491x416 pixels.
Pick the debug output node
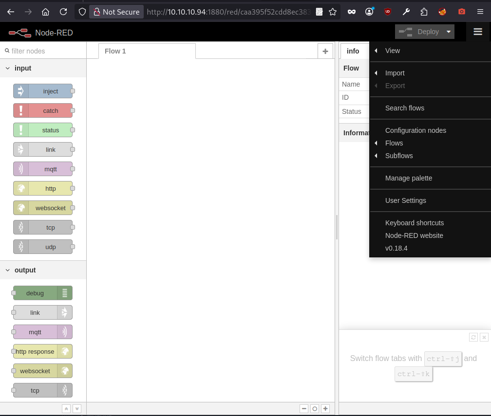43,293
